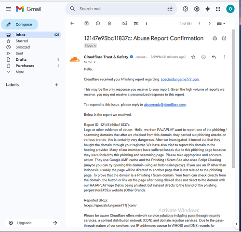Click the Cloudflare sender avatar
Screen dimensions: 241x232
(75, 59)
